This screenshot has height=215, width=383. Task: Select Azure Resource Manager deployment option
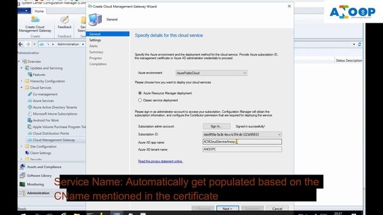pyautogui.click(x=140, y=93)
